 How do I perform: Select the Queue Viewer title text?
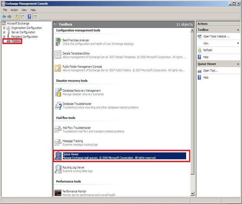71,154
